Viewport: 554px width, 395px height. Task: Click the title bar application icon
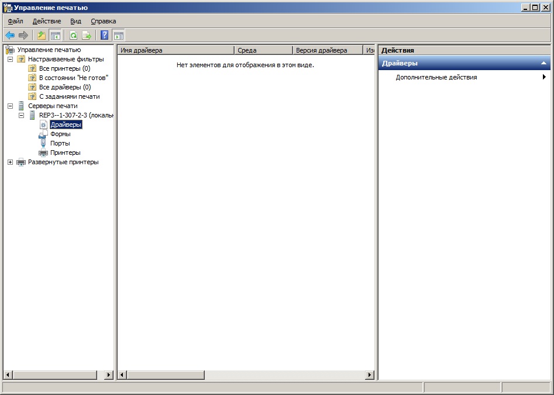[8, 8]
